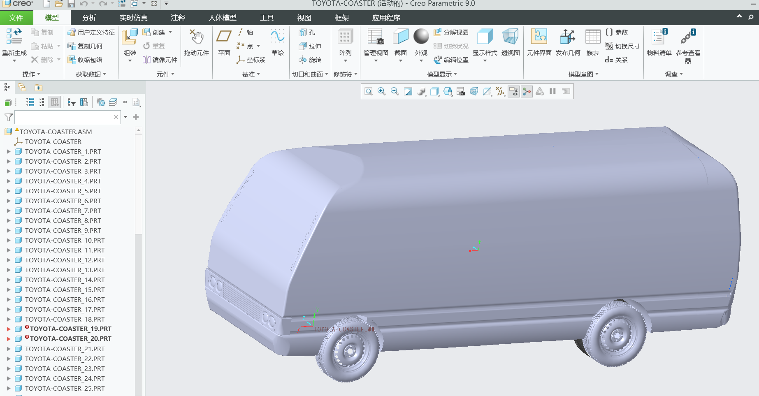Switch to the 分析 tab
759x396 pixels.
tap(89, 18)
